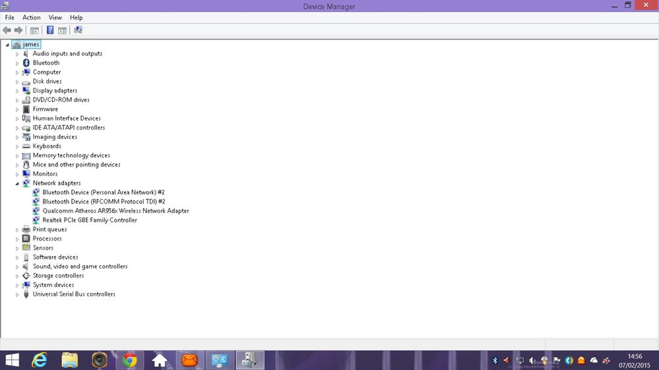
Task: Select Bluetooth Device (RFCOMM Protocol TDI) #2
Action: coord(104,201)
